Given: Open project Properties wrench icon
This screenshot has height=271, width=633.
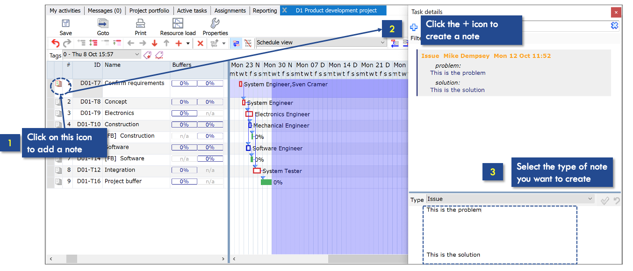Looking at the screenshot, I should point(215,23).
